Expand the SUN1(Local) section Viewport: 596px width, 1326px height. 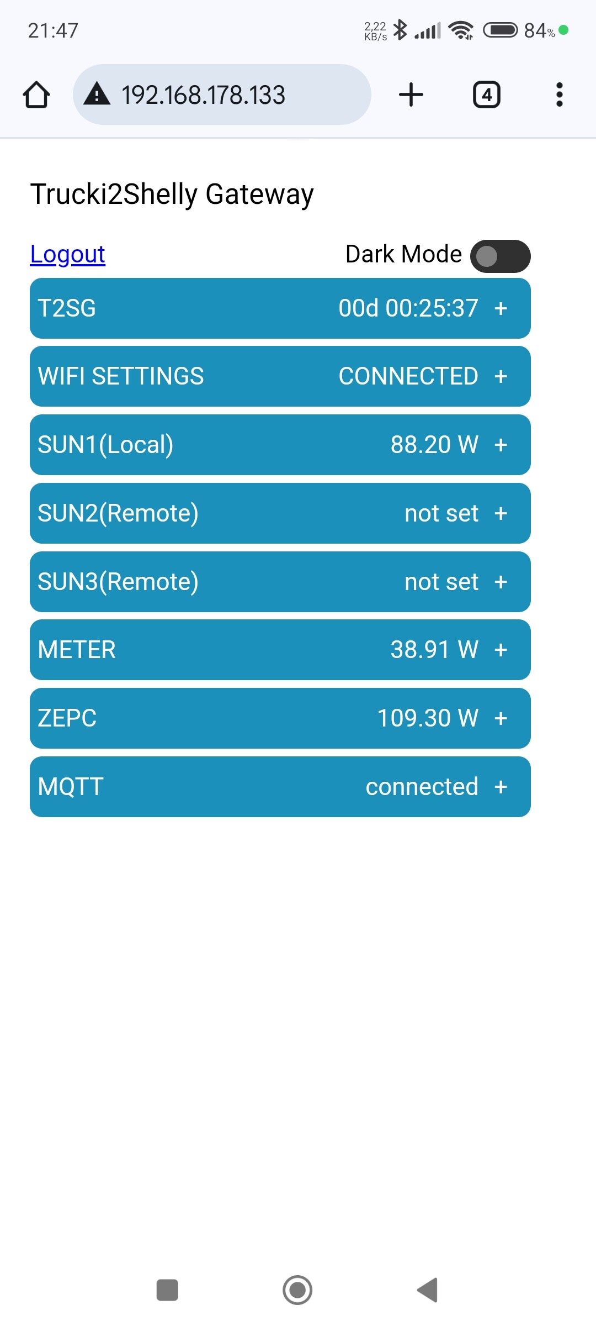501,445
